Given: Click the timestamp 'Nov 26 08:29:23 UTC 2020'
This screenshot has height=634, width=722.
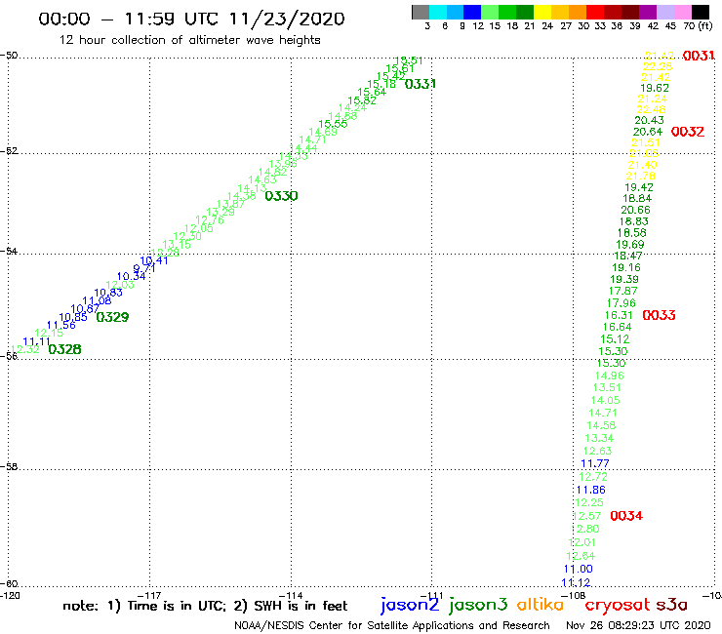Looking at the screenshot, I should click(638, 626).
